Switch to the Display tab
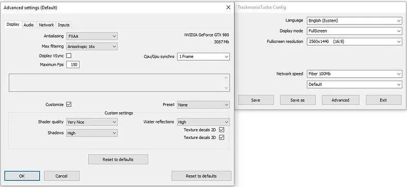 [13, 24]
